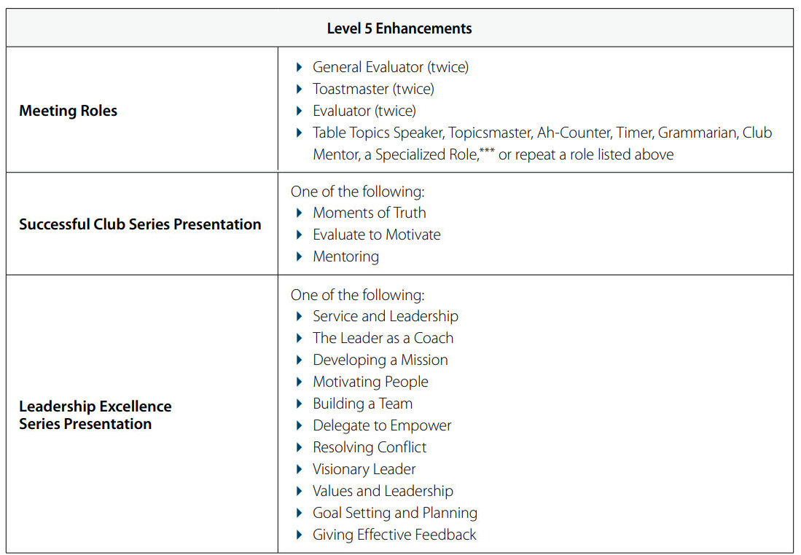Screen dimensions: 801x555
Task: Click the bullet arrow before Evaluate to Motivate
Action: (x=299, y=235)
